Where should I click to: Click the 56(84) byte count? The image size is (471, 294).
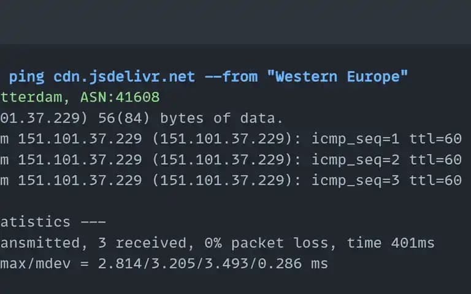coord(124,118)
